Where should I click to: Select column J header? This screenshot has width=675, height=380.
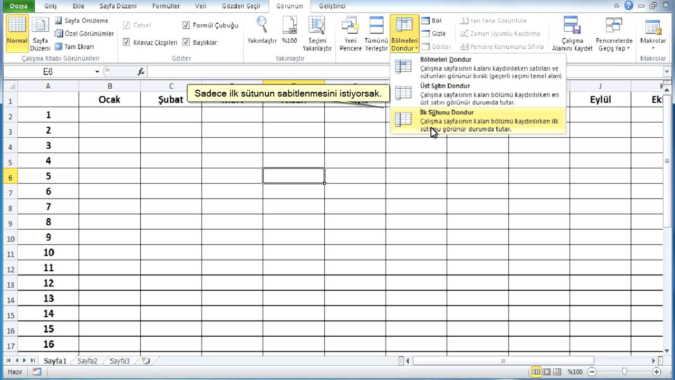600,86
